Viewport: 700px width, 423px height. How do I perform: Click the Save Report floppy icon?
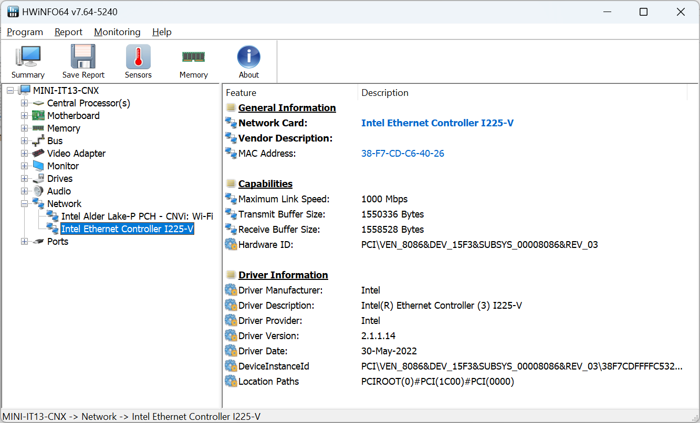pyautogui.click(x=83, y=57)
